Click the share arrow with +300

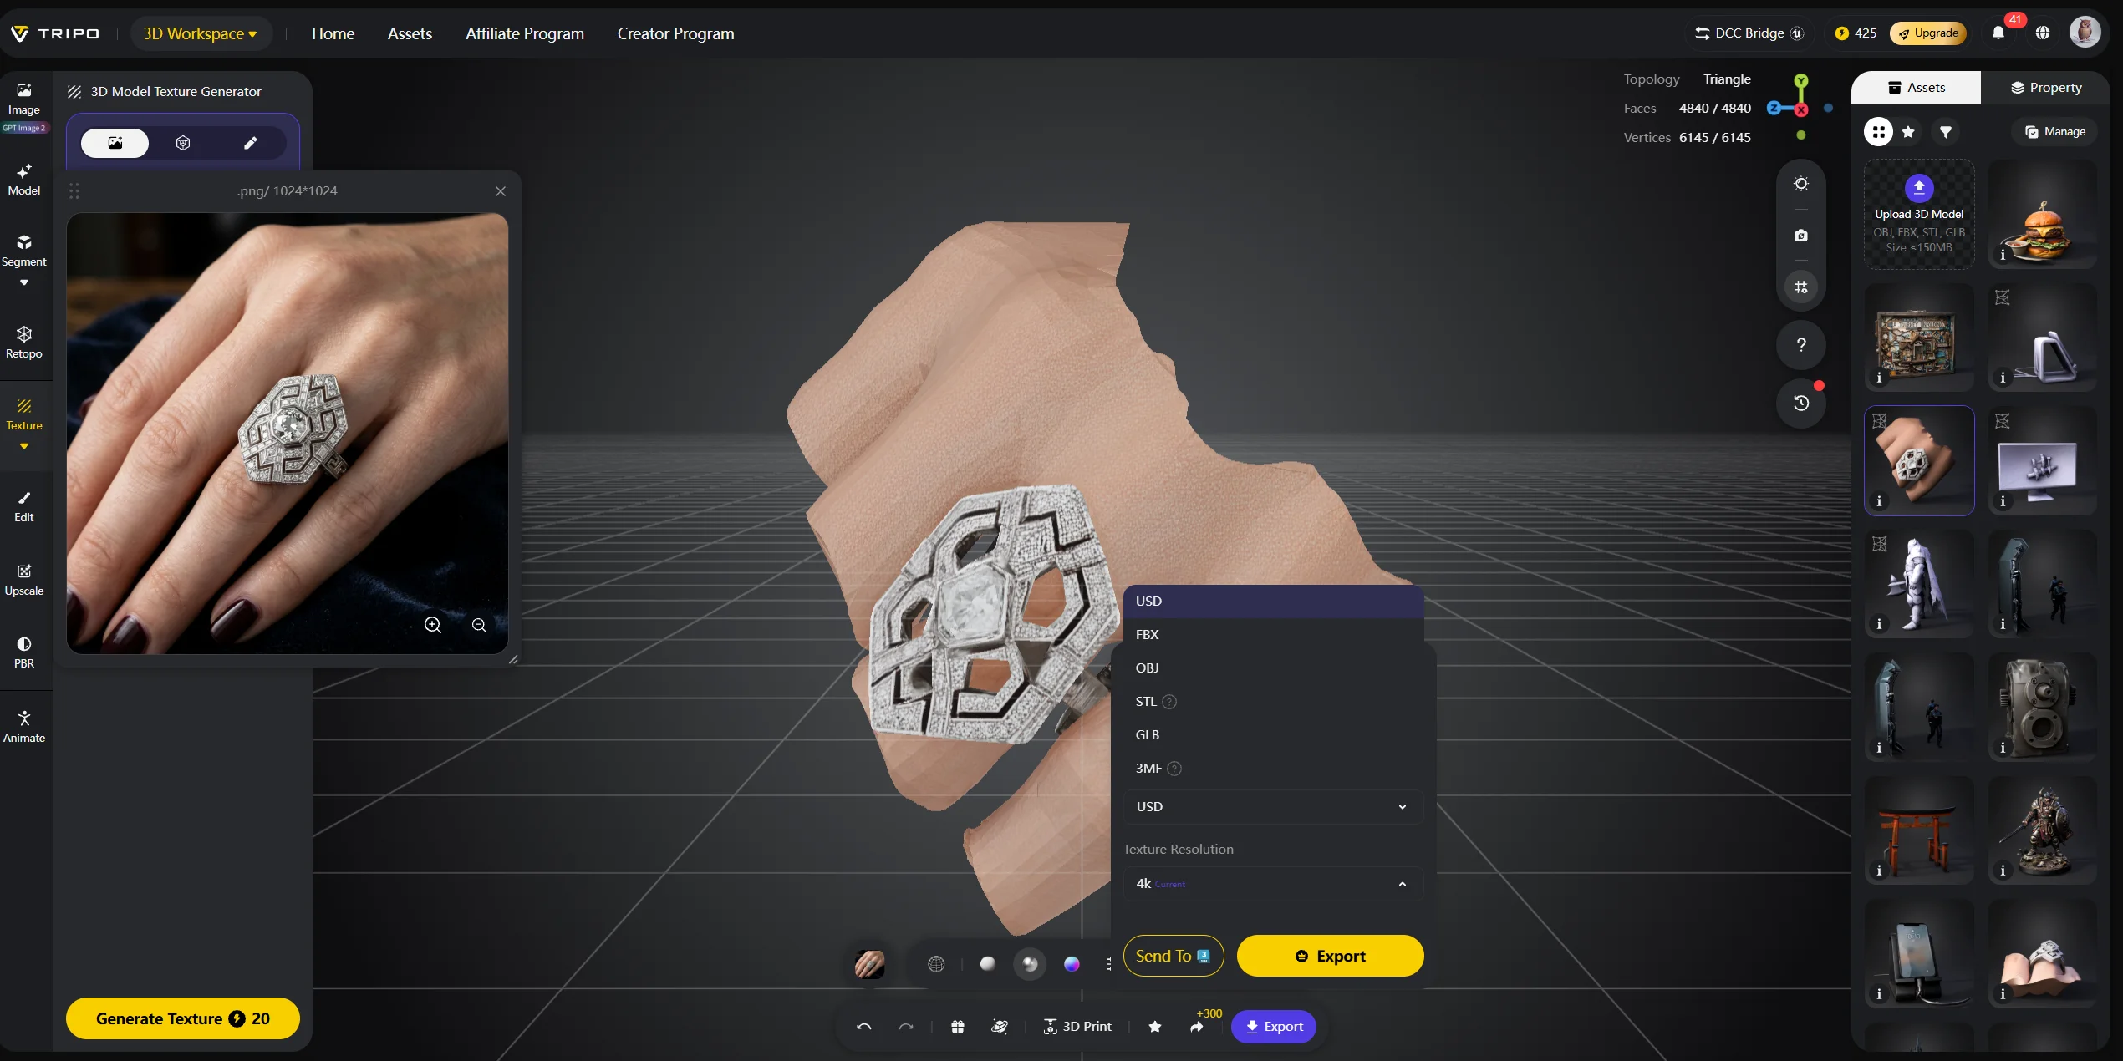tap(1197, 1027)
